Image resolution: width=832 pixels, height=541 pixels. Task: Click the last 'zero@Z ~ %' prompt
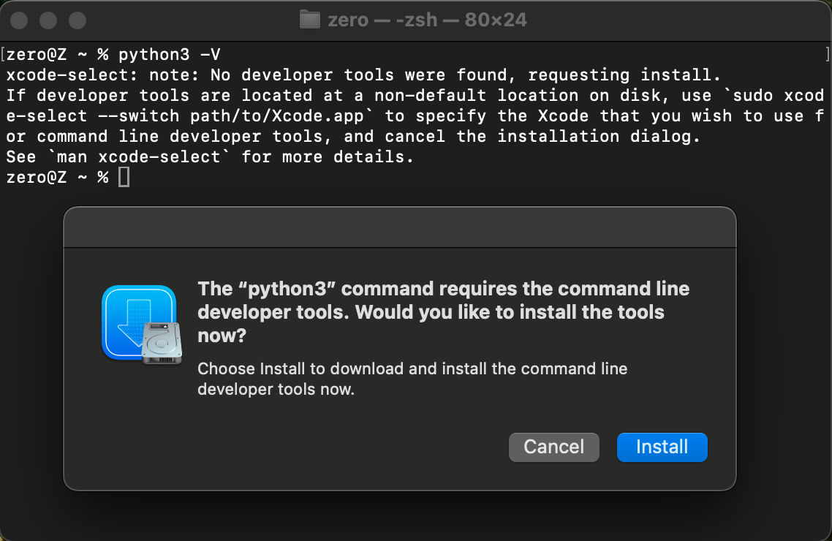coord(57,177)
